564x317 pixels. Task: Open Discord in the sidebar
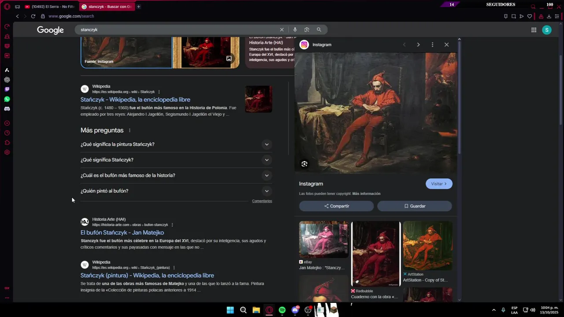[7, 109]
